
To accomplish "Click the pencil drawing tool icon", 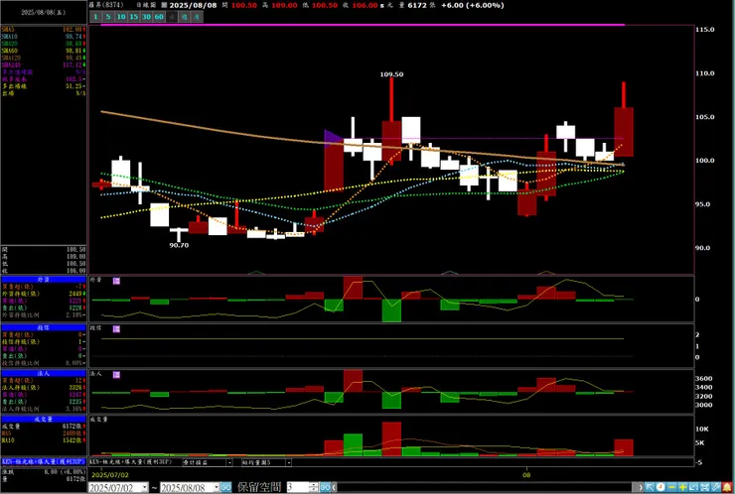I will [x=715, y=487].
